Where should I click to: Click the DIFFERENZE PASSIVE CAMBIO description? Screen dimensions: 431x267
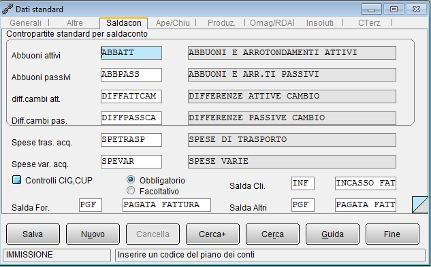tap(292, 118)
